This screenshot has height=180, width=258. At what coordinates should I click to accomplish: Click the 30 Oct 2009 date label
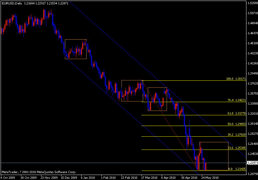pyautogui.click(x=29, y=178)
